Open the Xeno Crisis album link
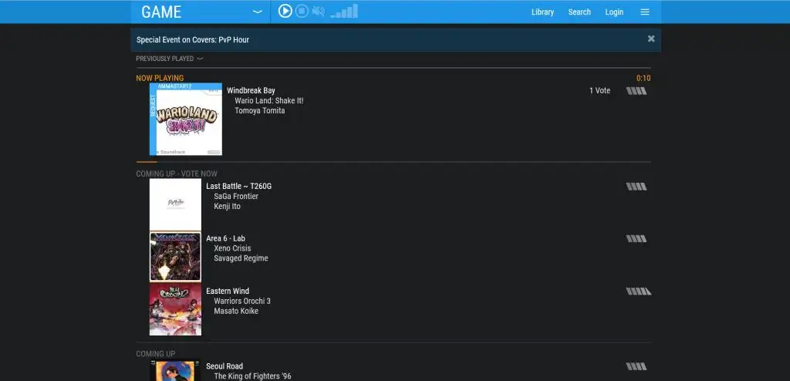 point(232,248)
